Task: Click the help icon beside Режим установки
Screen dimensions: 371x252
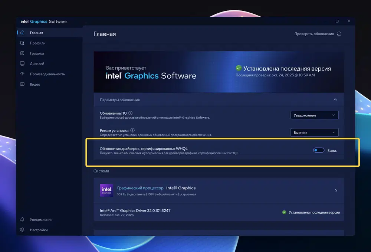Action: [x=132, y=130]
